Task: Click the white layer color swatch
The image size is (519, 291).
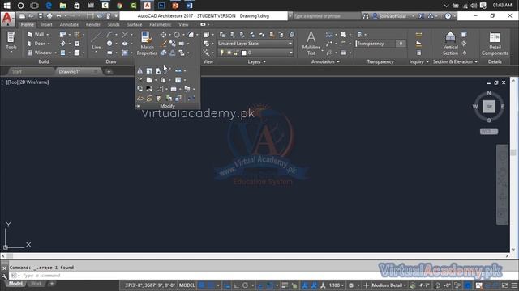Action: pyautogui.click(x=244, y=53)
